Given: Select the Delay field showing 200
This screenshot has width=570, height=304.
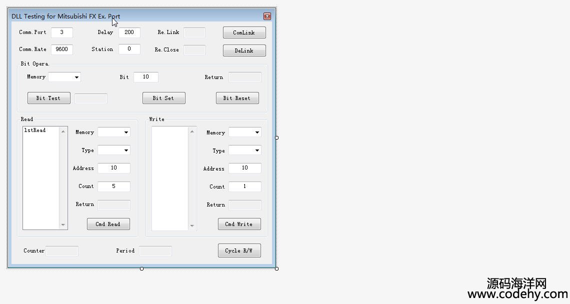Looking at the screenshot, I should [x=129, y=32].
